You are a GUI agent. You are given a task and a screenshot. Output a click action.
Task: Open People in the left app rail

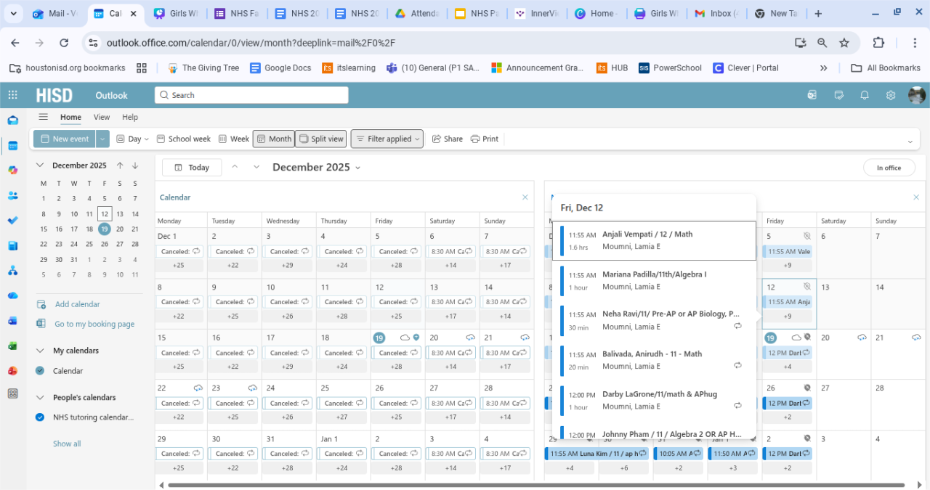coord(13,195)
